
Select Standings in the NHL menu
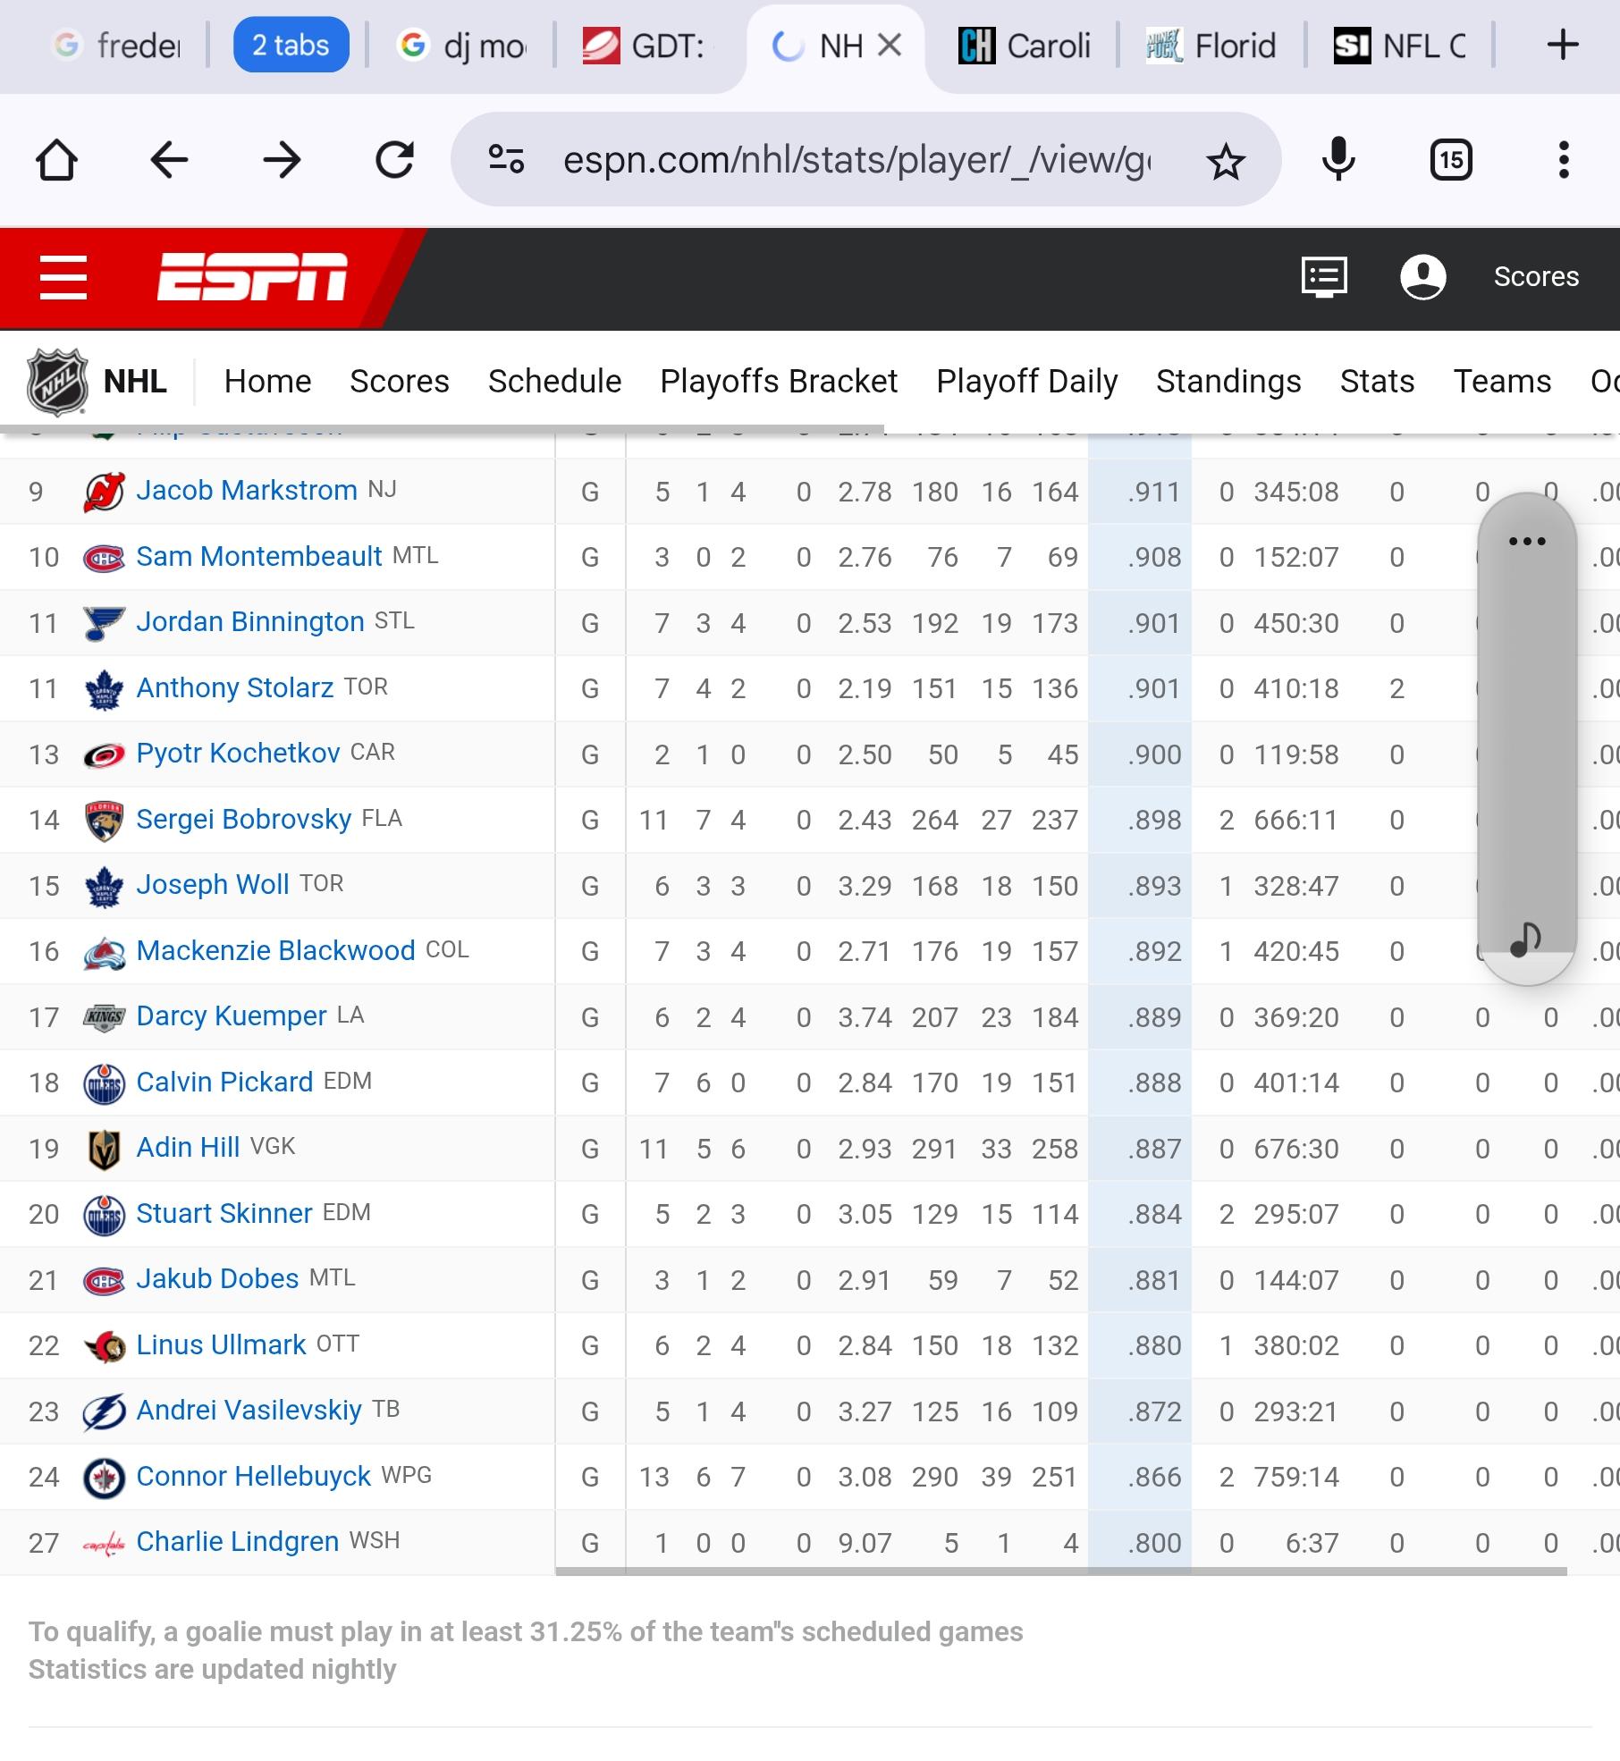pos(1228,382)
